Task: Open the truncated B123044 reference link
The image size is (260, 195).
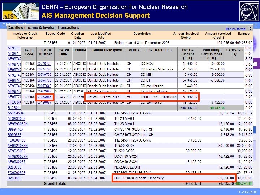Action: click(x=14, y=108)
